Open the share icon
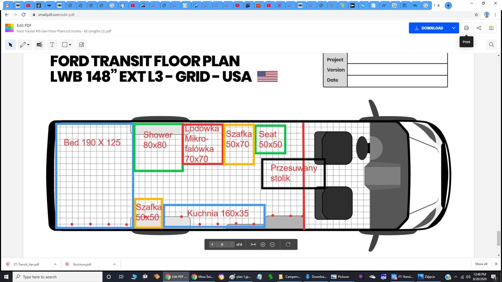Viewport: 502px width, 282px height. (479, 28)
